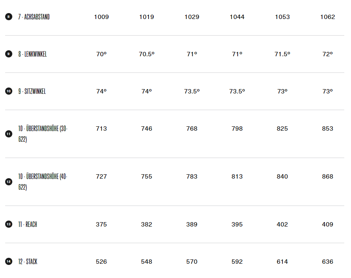The height and width of the screenshot is (278, 351).
Task: Click the Reach value 395
Action: click(237, 225)
